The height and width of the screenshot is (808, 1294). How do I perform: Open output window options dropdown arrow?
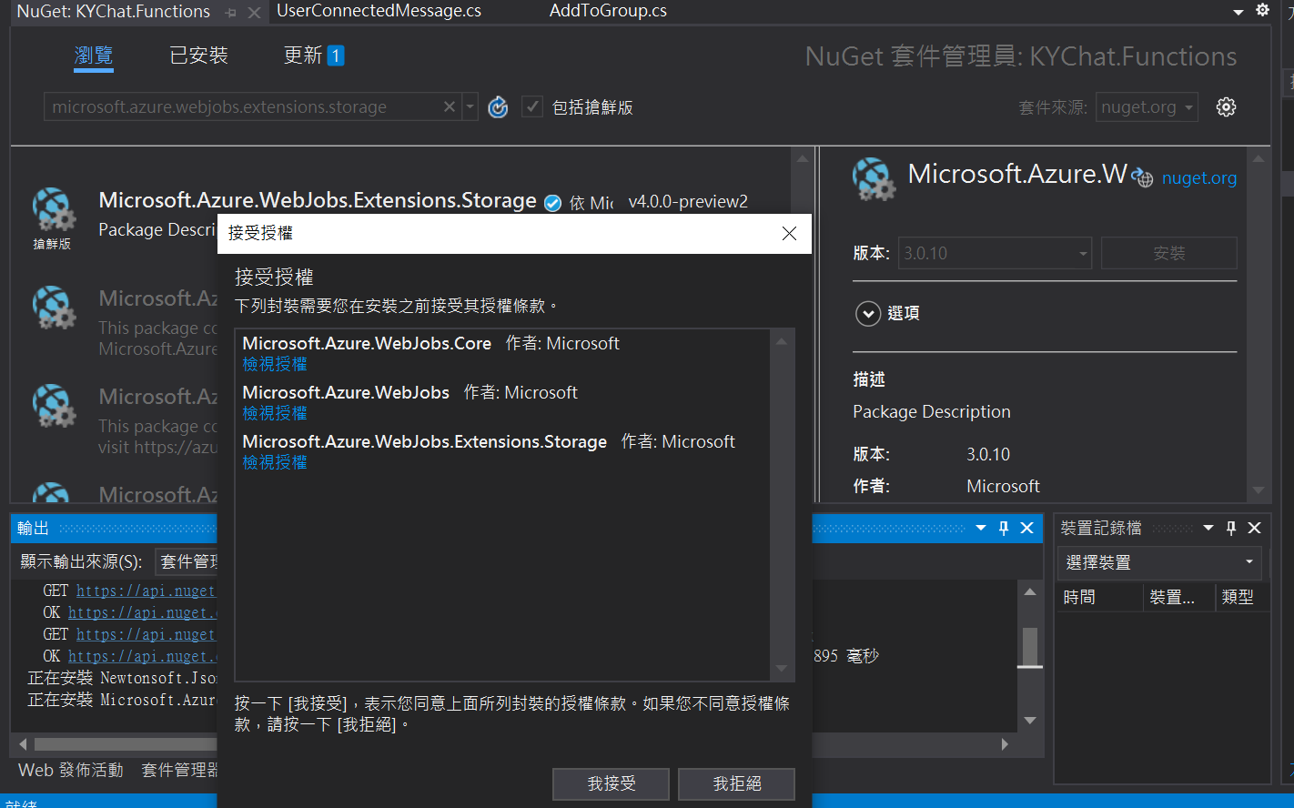[981, 528]
